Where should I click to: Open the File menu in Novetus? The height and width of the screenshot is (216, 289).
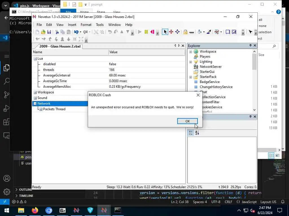39,25
